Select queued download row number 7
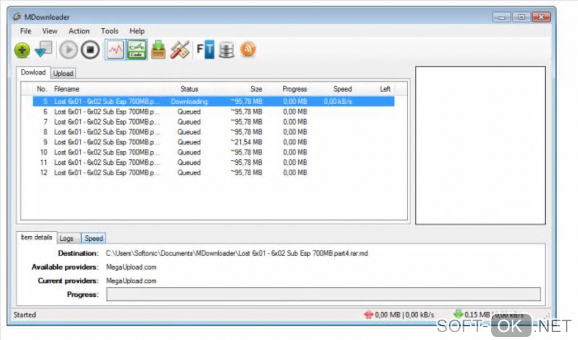Screen dimensions: 578x340 pos(214,122)
